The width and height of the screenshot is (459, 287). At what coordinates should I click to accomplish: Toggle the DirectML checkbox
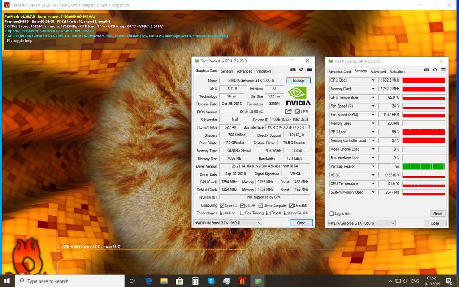[291, 205]
